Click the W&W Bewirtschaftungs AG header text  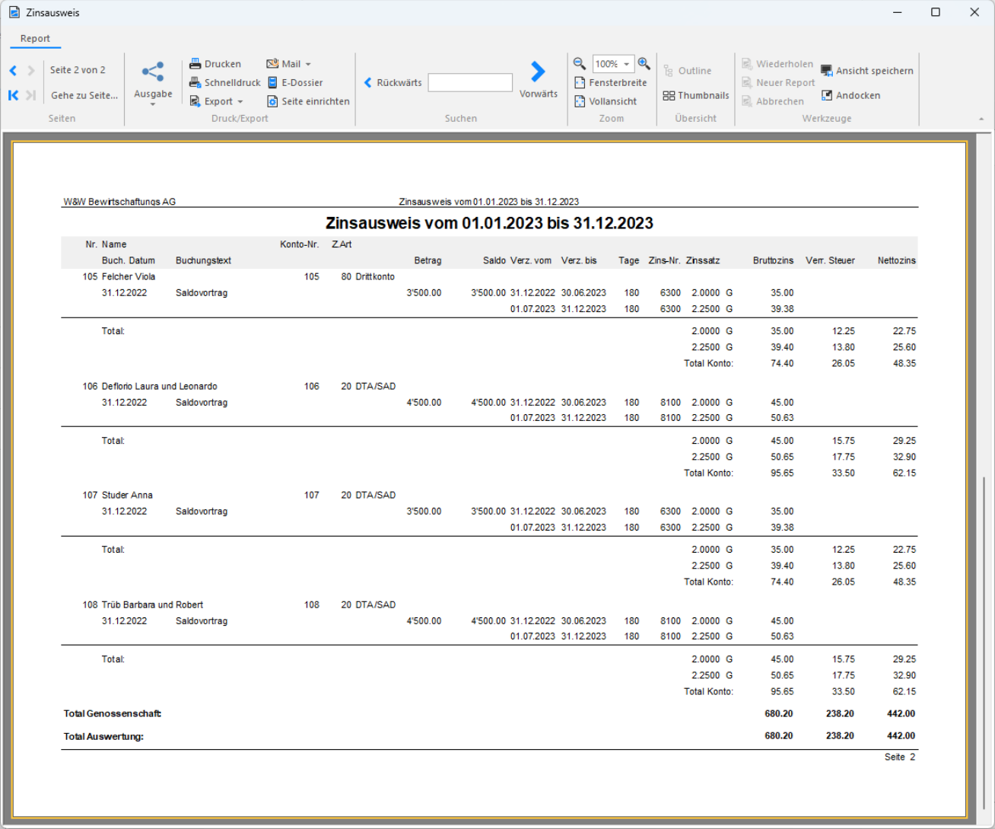[x=119, y=202]
